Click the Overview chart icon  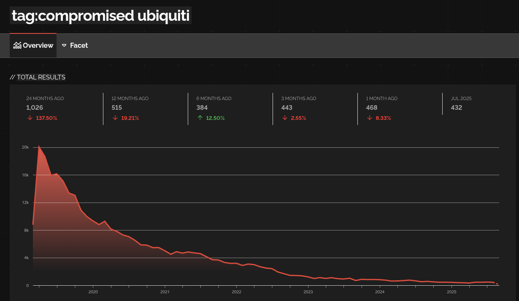(x=17, y=46)
